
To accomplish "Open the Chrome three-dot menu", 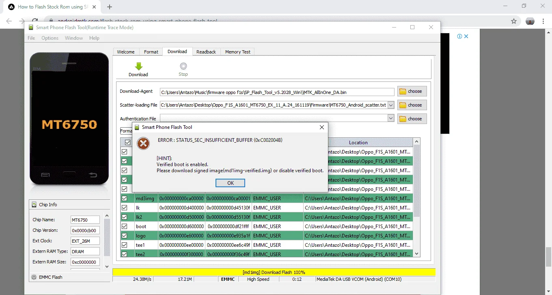I will [x=544, y=21].
